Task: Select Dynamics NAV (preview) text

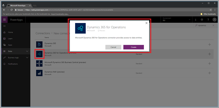Action: [54, 72]
